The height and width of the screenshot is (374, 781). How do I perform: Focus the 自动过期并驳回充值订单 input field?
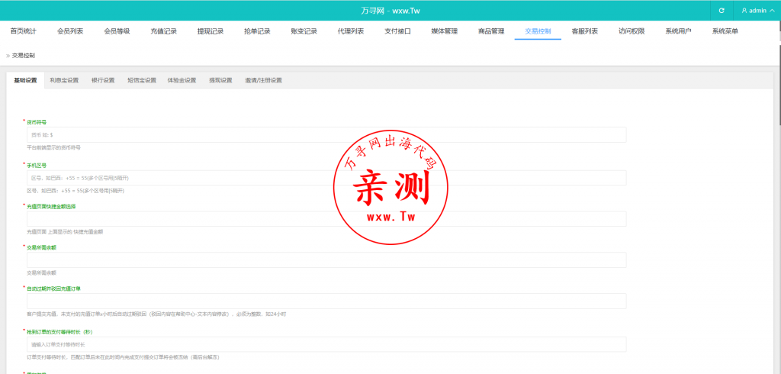326,301
